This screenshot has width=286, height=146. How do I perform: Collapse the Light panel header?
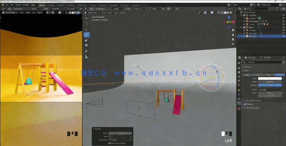click(x=246, y=70)
